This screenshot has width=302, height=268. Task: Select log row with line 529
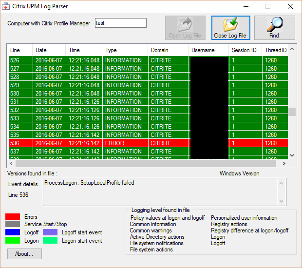point(149,85)
